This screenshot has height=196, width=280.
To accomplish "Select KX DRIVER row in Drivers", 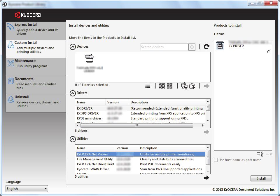I will pos(141,108).
